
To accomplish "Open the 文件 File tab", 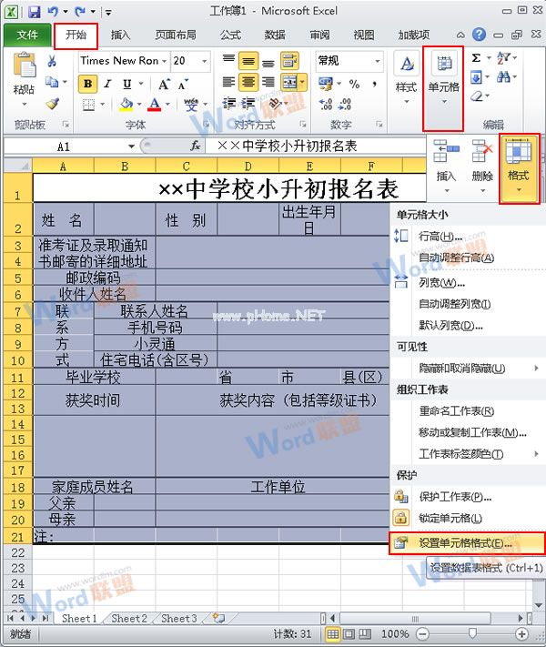I will (27, 35).
